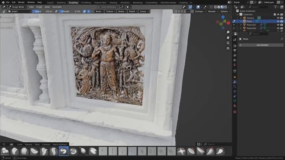The width and height of the screenshot is (285, 160).
Task: Adjust brush Radius slider
Action: [43, 11]
